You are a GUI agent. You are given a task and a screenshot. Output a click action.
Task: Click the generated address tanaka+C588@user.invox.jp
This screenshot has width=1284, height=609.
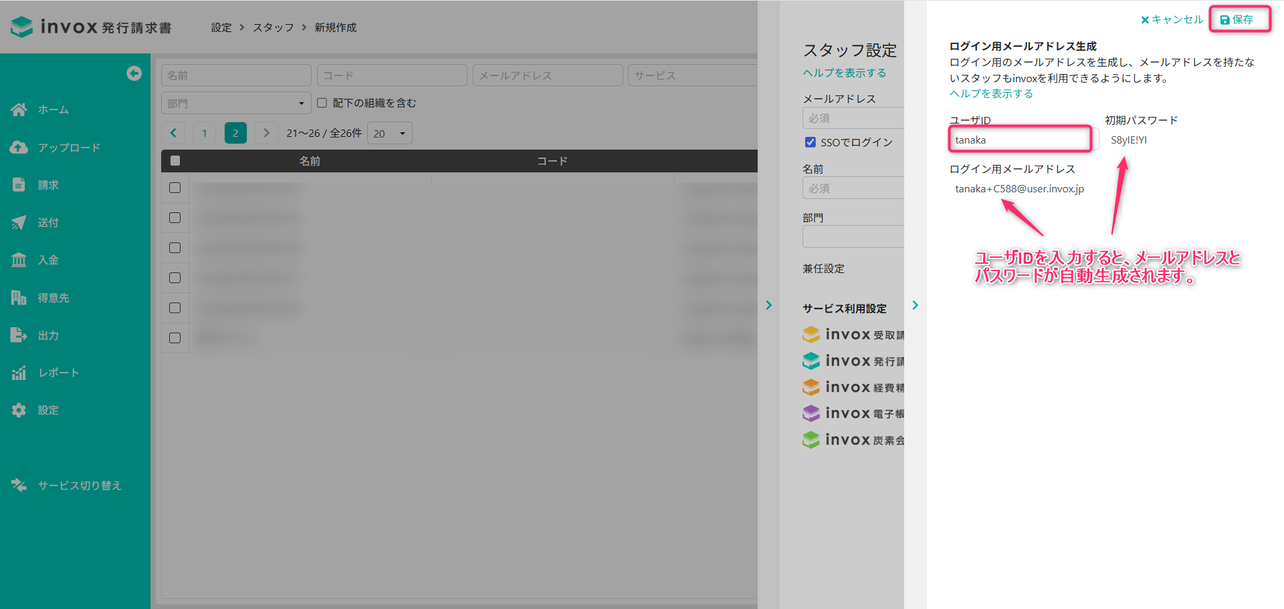[x=1020, y=188]
